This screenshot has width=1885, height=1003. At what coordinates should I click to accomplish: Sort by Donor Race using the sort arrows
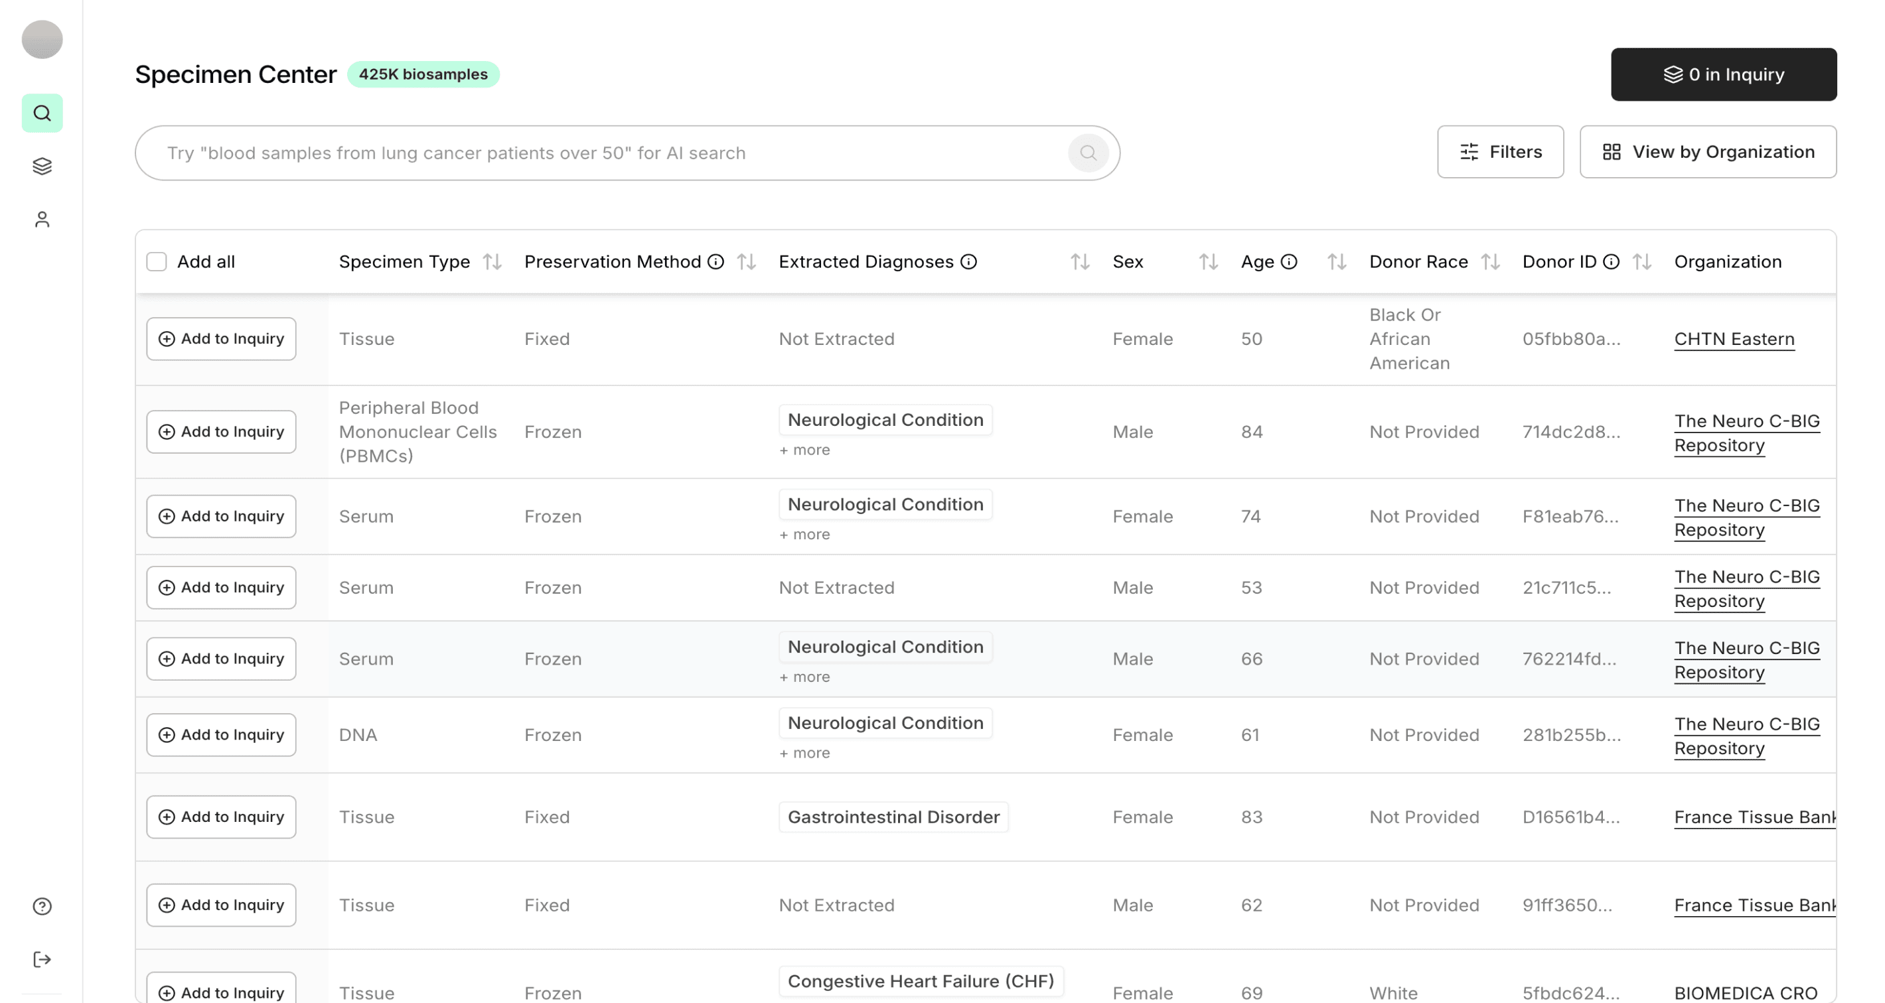[x=1491, y=262]
